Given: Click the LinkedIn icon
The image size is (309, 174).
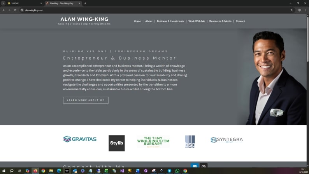Looking at the screenshot, I should tap(195, 167).
